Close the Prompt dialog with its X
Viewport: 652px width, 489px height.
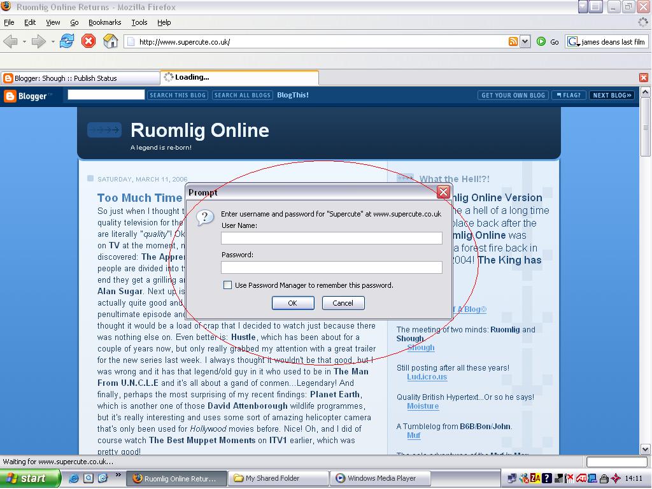click(x=443, y=192)
